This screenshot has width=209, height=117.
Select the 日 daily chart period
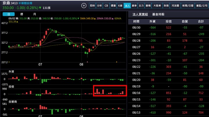pos(9,14)
